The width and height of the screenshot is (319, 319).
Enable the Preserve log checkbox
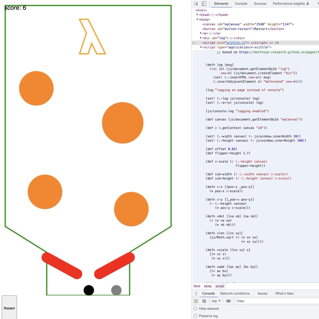coord(196,316)
